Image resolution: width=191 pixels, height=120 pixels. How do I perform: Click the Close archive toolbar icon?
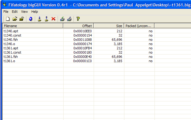tap(22, 19)
